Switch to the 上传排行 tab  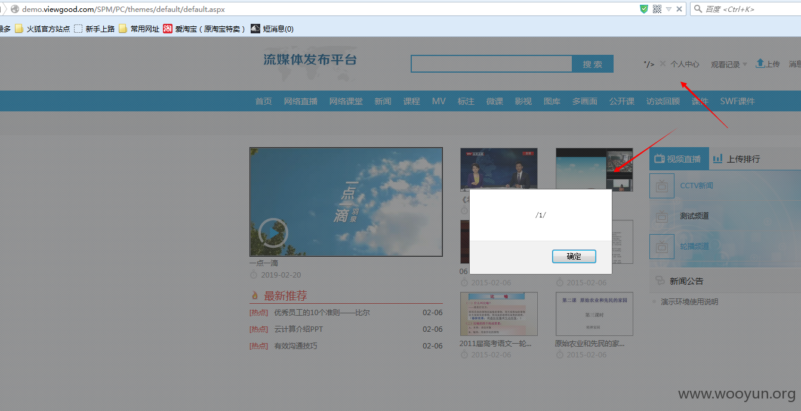tap(738, 159)
